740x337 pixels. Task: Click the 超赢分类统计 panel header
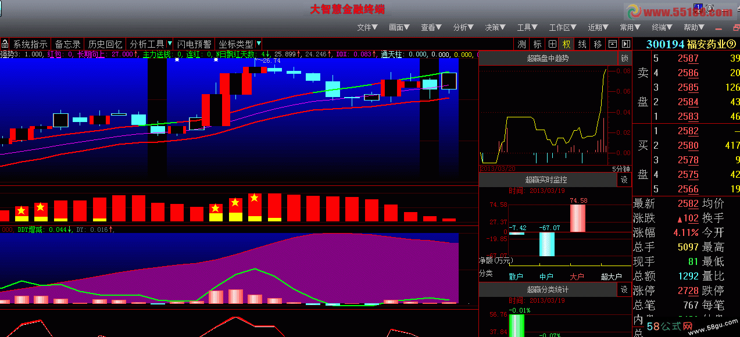click(548, 289)
